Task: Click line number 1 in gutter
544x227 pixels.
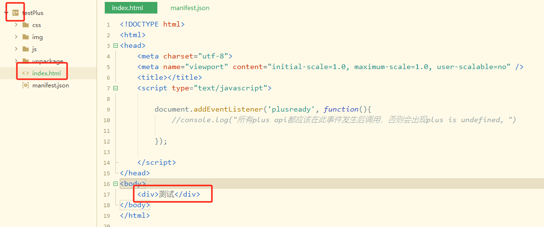Action: (x=108, y=25)
